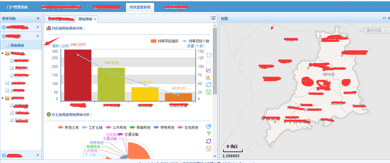Select the 综合监管系统 top tab
Image resolution: width=390 pixels, height=163 pixels.
pyautogui.click(x=140, y=7)
